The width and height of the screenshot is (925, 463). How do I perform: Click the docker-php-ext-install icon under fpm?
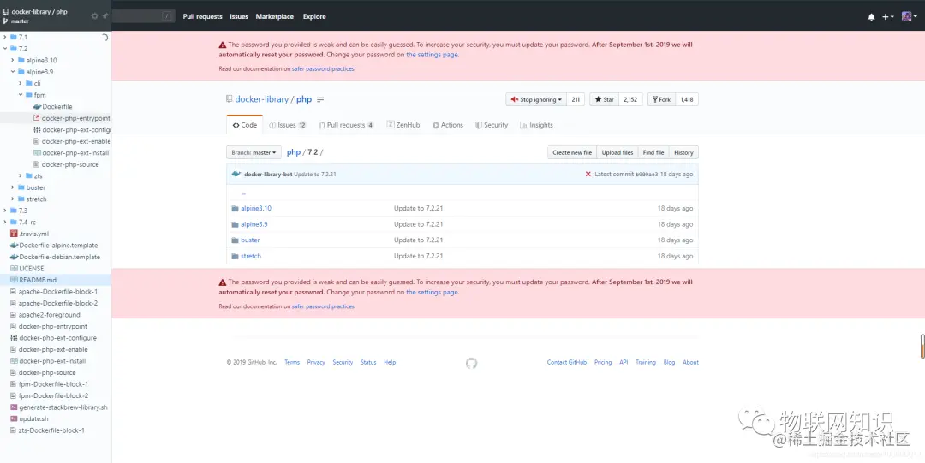pyautogui.click(x=37, y=152)
